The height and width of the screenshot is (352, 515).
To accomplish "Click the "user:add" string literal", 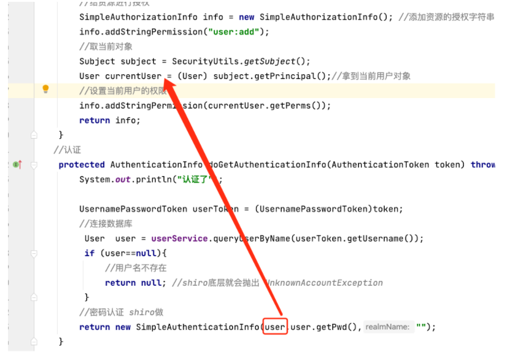I will pyautogui.click(x=233, y=32).
